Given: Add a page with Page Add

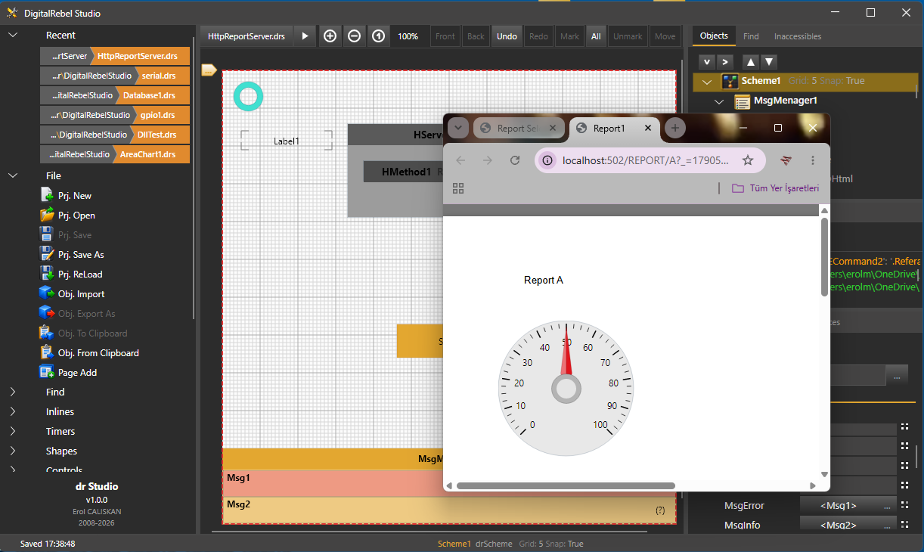Looking at the screenshot, I should 77,372.
